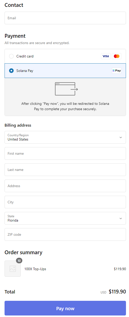Click the Mastercard logo

(117, 56)
